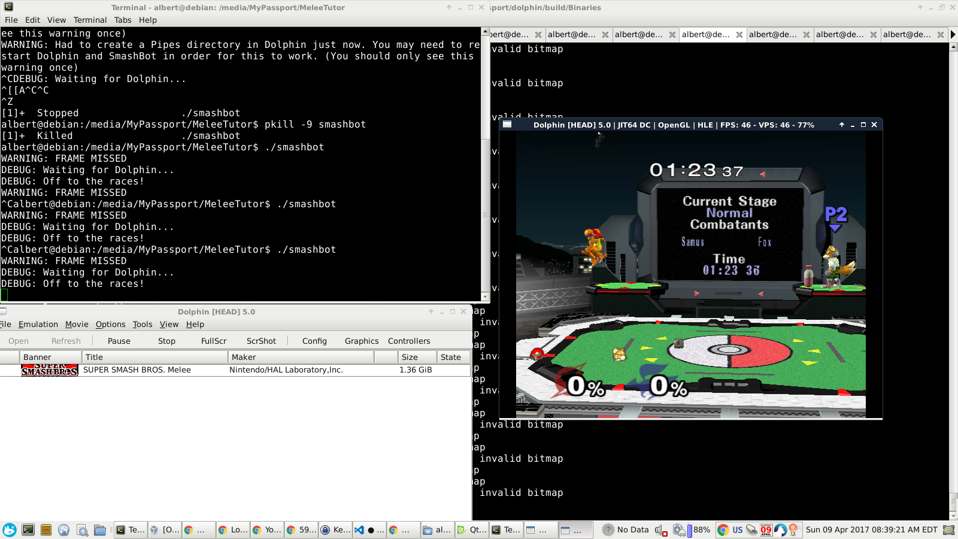Open Tabs menu in left Terminal
The width and height of the screenshot is (958, 539).
click(x=123, y=20)
